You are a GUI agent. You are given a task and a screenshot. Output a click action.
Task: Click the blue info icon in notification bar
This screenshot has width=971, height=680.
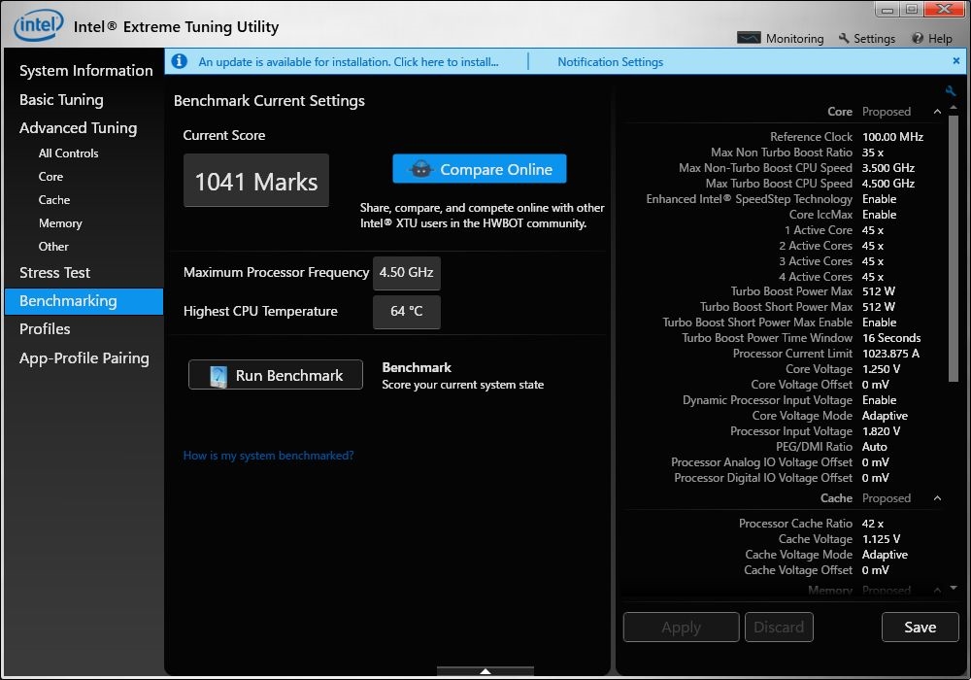pos(180,61)
